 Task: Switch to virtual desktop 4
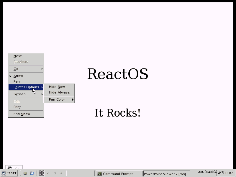coord(61,173)
